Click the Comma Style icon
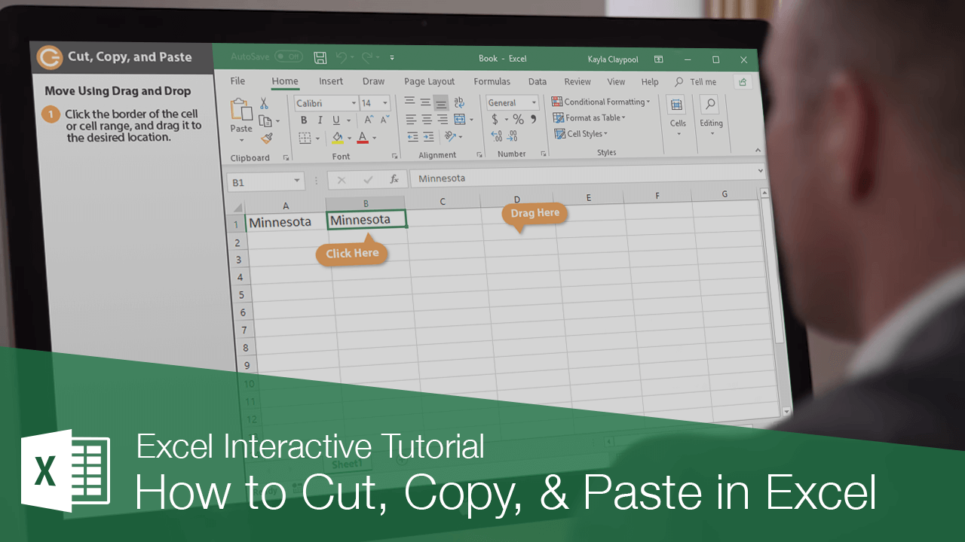The height and width of the screenshot is (542, 965). [x=532, y=119]
